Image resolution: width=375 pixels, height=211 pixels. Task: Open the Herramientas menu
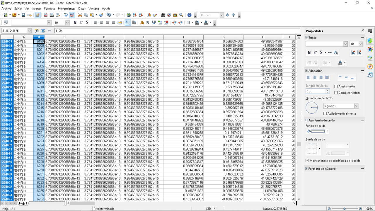click(x=67, y=8)
